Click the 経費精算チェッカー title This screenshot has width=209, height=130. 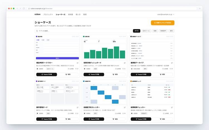[x=138, y=107]
